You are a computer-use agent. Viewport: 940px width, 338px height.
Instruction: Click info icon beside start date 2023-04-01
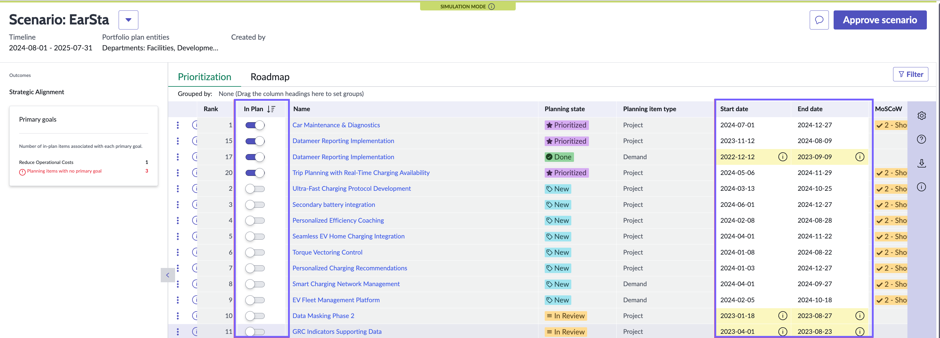(782, 332)
